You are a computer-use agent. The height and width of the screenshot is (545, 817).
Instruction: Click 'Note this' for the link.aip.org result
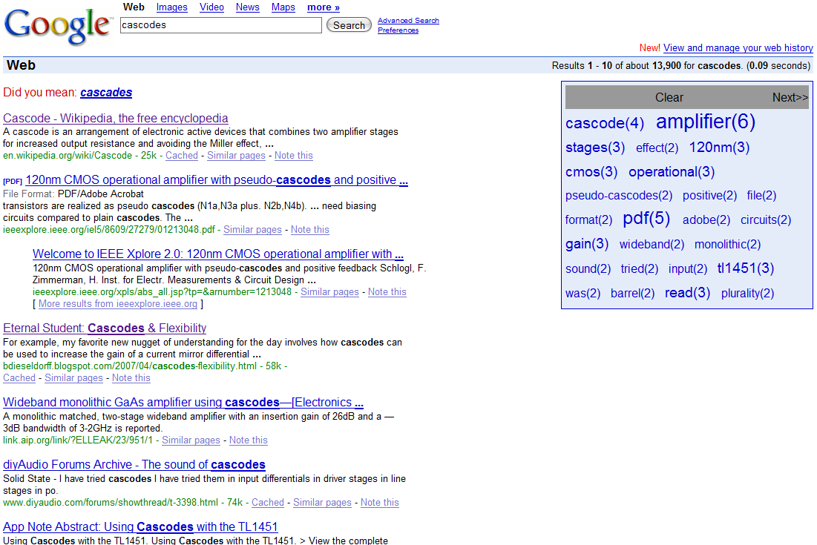click(249, 440)
